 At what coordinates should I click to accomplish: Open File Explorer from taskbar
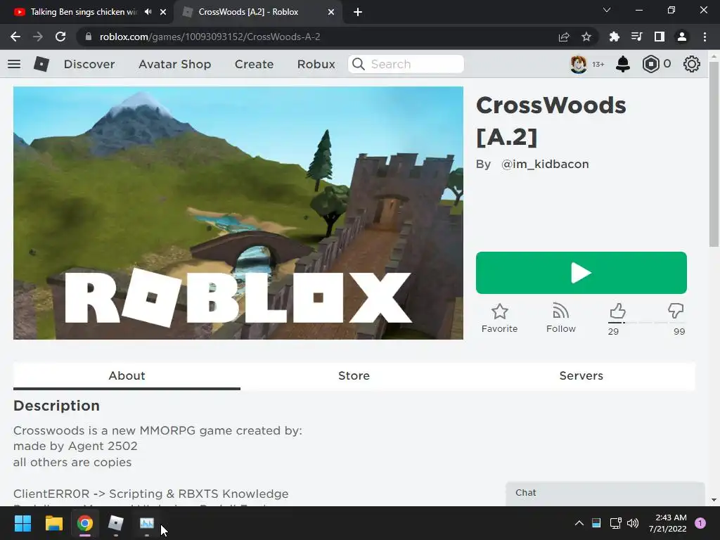[x=53, y=523]
